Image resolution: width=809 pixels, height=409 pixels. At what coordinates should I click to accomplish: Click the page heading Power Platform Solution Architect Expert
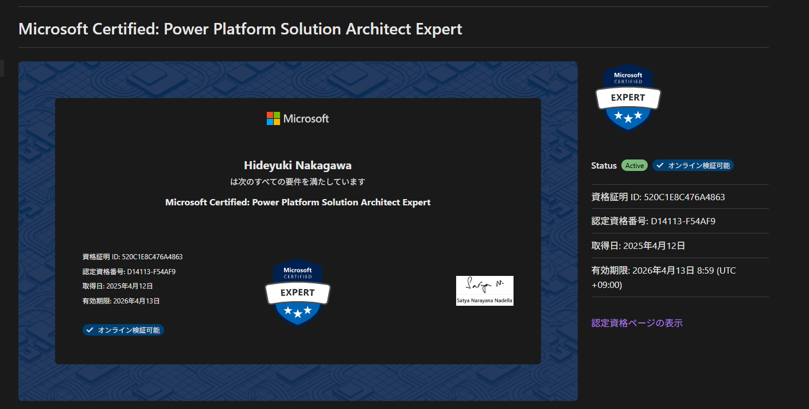coord(240,29)
